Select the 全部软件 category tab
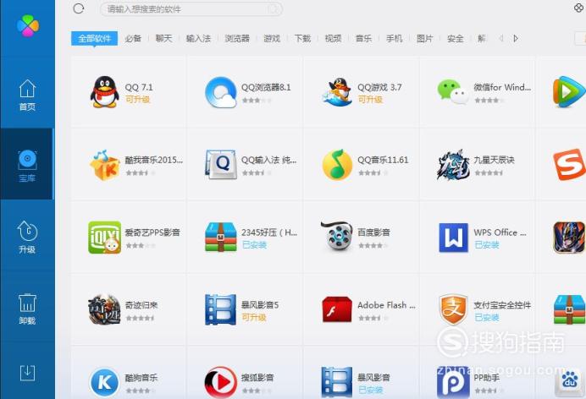 tap(94, 38)
